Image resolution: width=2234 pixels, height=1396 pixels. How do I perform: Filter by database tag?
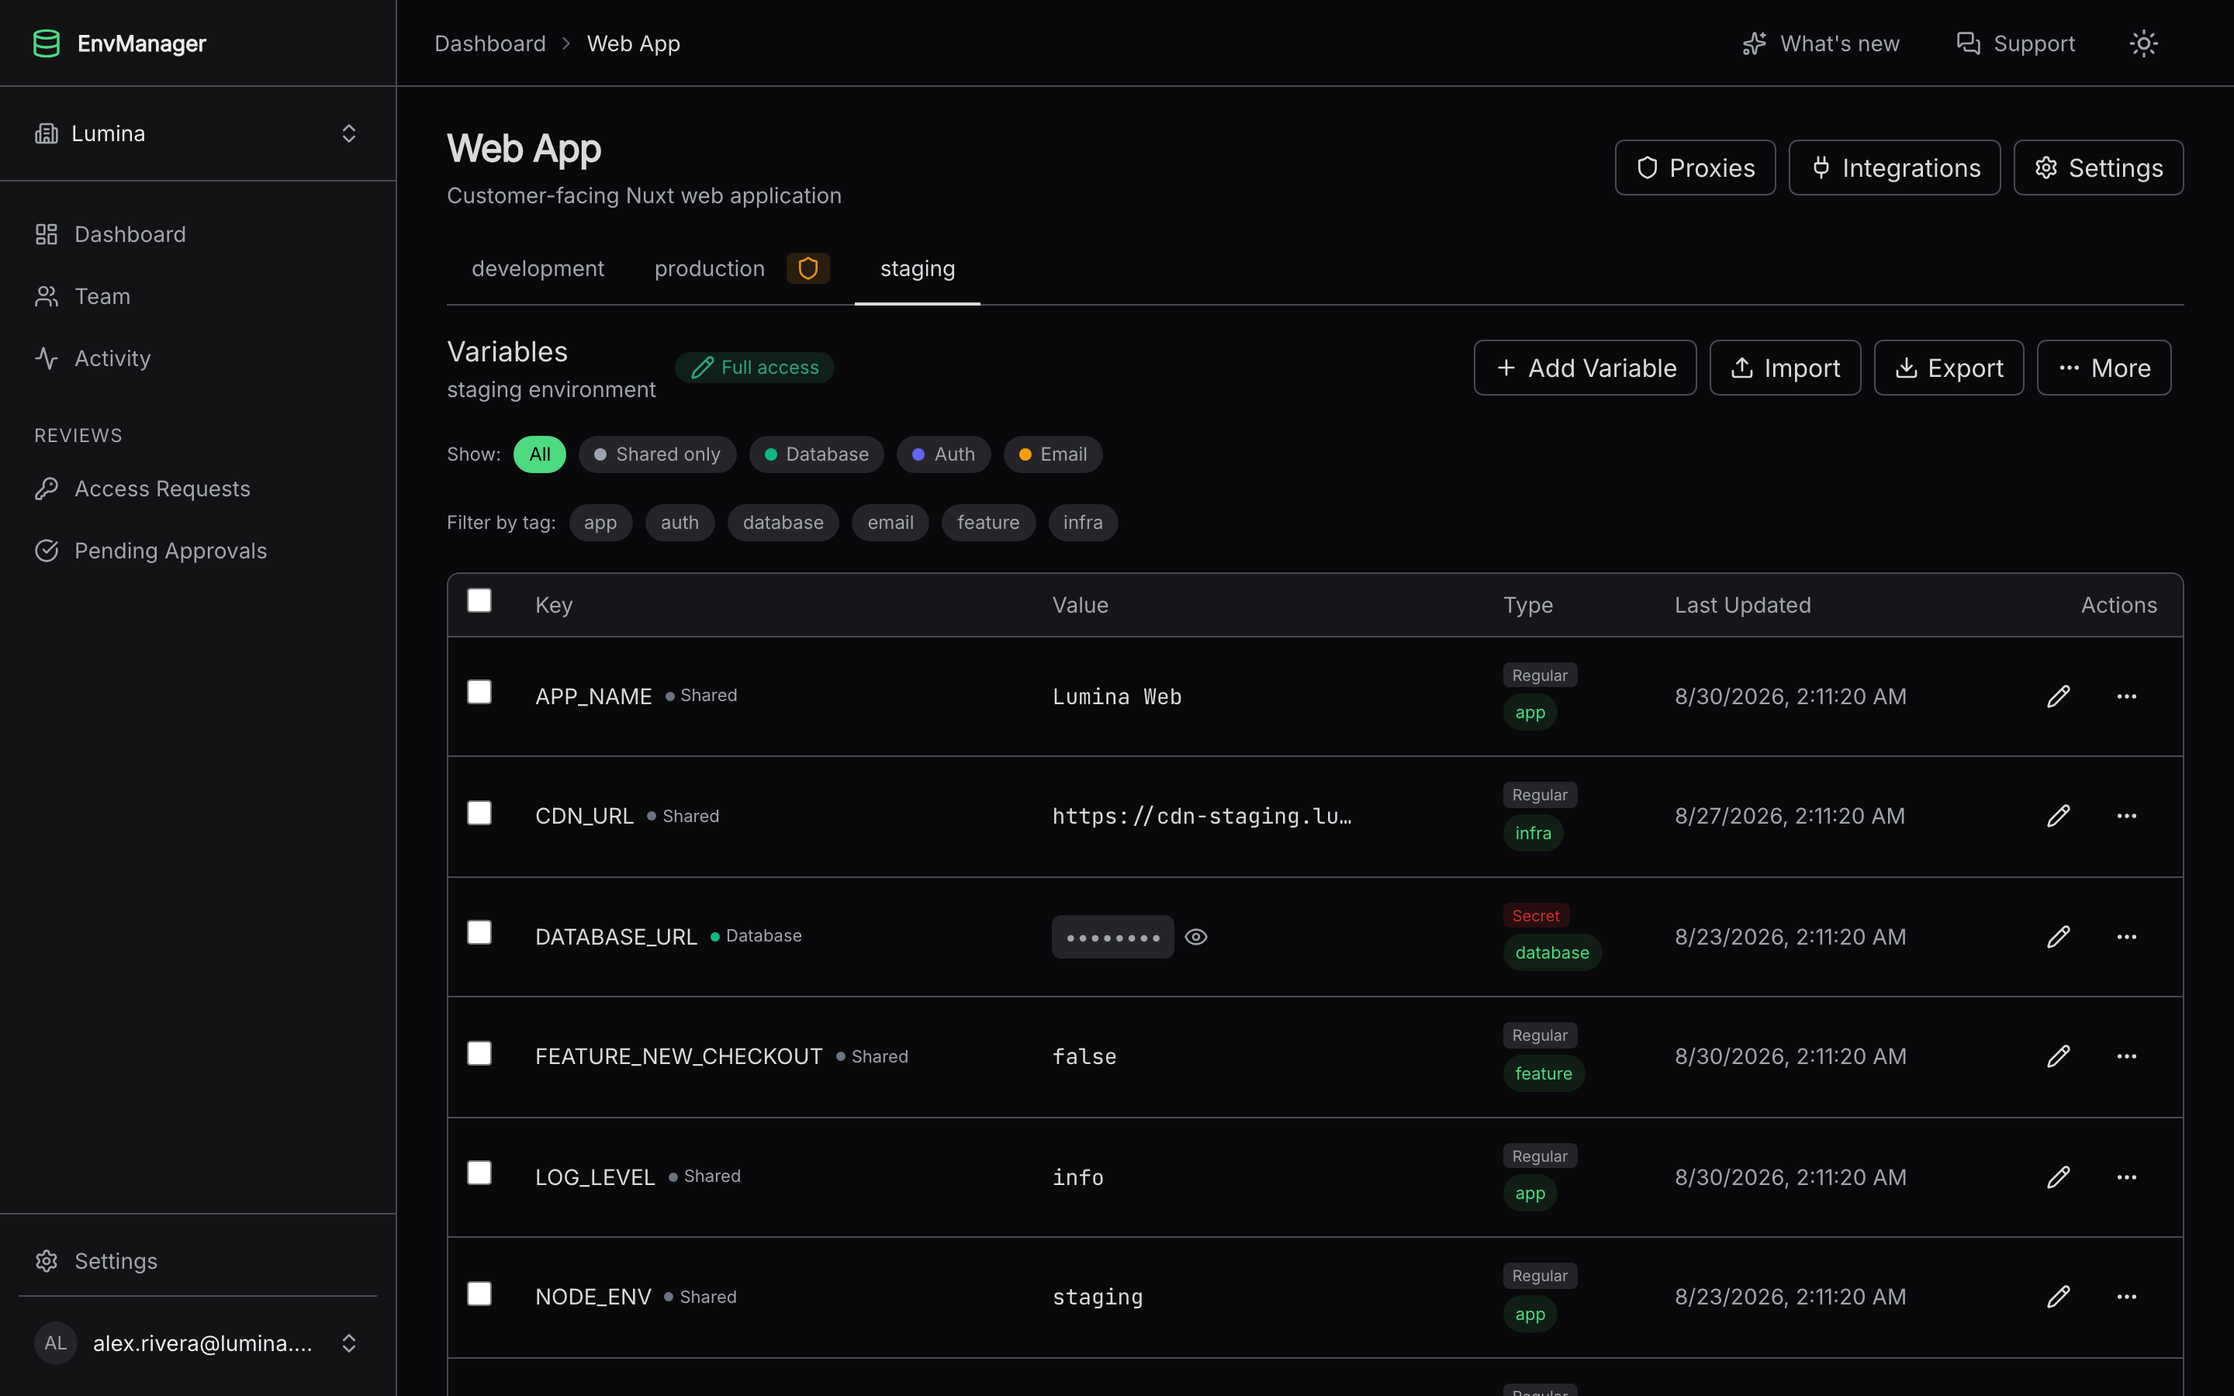783,523
